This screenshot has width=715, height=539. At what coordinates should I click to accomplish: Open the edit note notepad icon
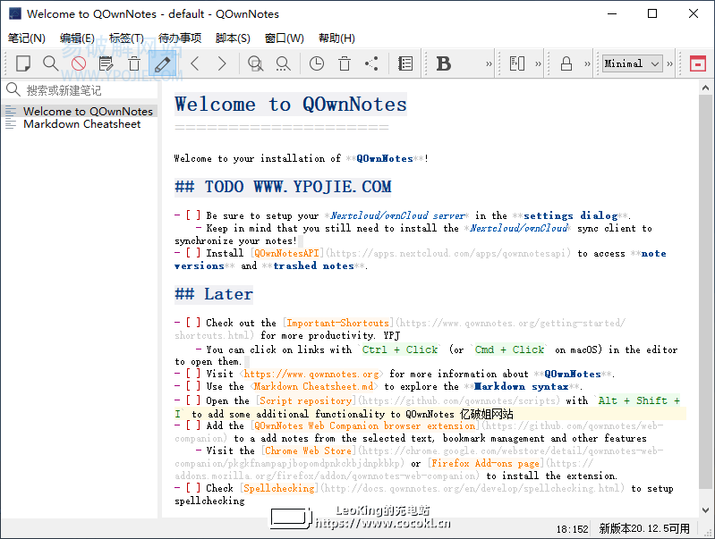(106, 63)
